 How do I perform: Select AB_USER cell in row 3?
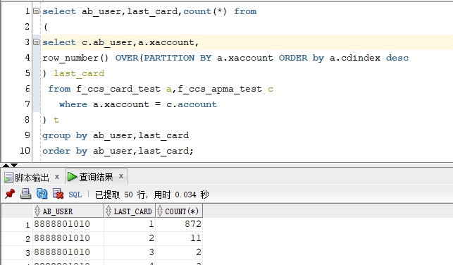pyautogui.click(x=68, y=252)
